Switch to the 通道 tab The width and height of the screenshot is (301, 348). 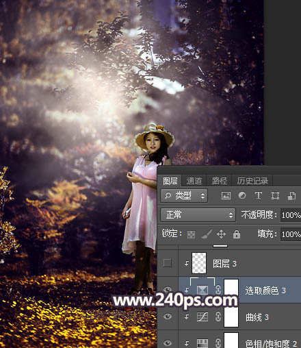[194, 181]
